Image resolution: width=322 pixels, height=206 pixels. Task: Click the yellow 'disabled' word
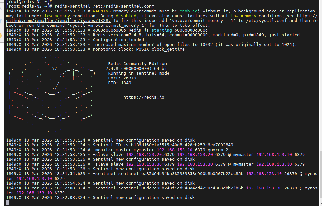126,16
